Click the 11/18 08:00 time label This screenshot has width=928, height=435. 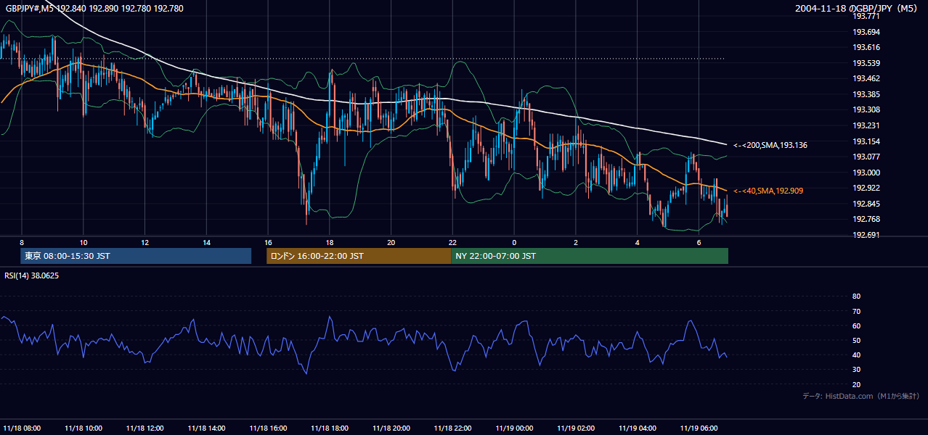point(22,428)
